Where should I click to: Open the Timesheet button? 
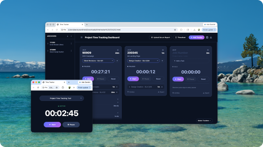[x=180, y=37]
